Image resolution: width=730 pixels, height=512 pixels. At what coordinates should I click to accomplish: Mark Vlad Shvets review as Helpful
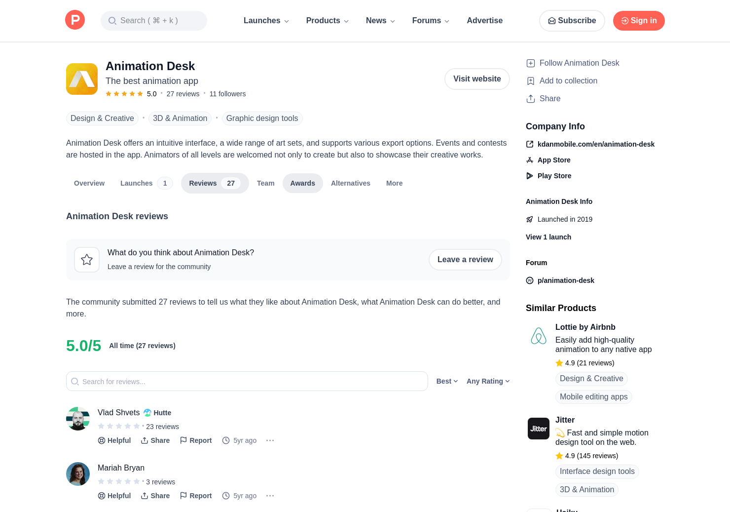114,440
